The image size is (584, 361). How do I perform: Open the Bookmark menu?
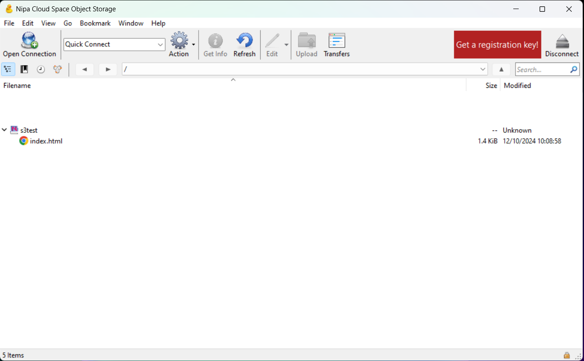click(x=95, y=23)
